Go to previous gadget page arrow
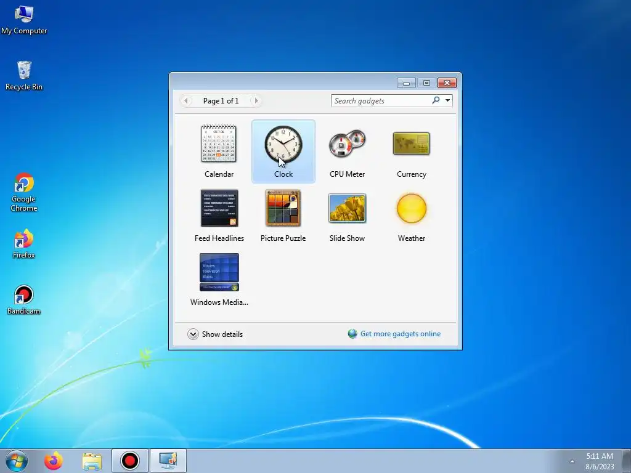631x473 pixels. pyautogui.click(x=186, y=100)
